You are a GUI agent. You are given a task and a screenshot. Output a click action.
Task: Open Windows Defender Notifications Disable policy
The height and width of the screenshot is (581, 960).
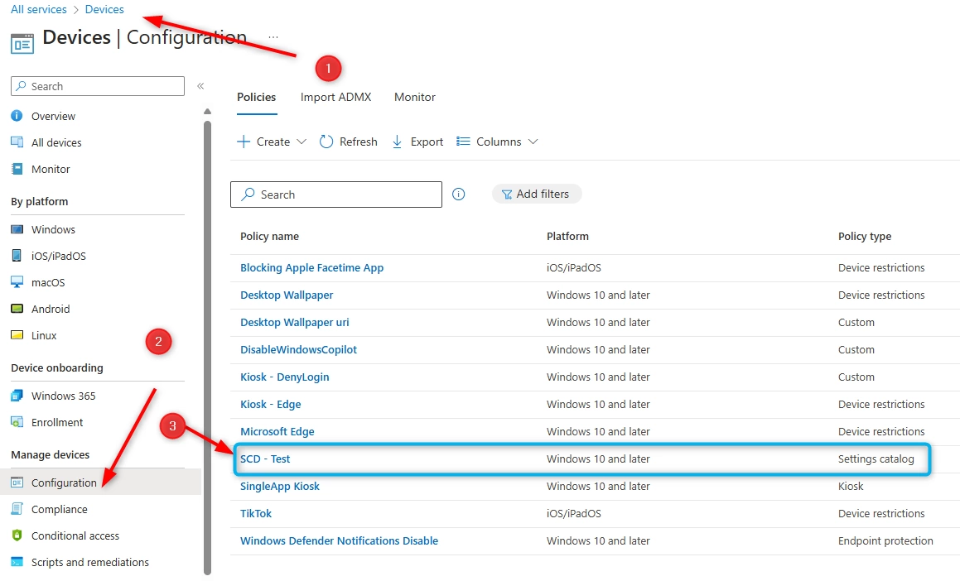pyautogui.click(x=339, y=540)
